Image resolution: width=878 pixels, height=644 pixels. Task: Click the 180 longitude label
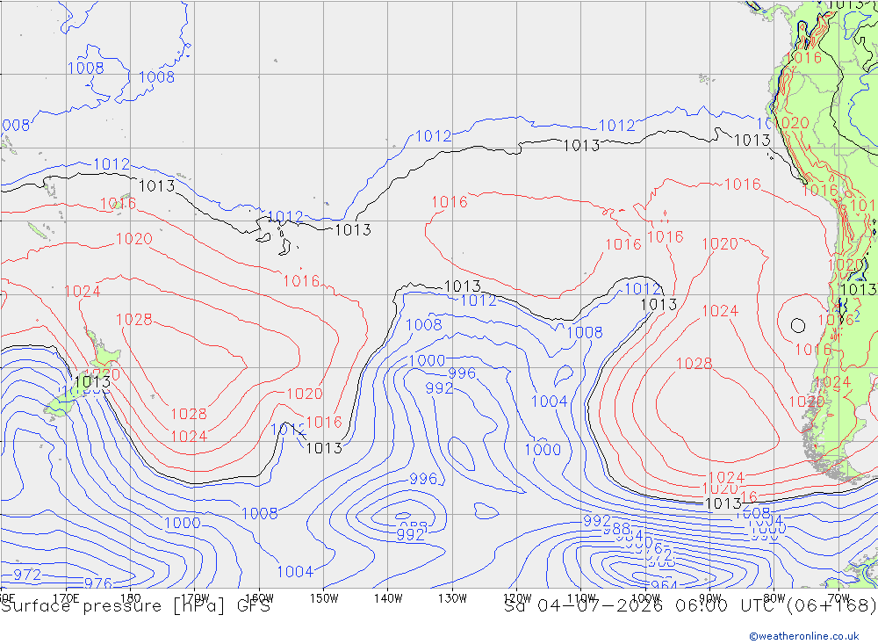tap(130, 598)
